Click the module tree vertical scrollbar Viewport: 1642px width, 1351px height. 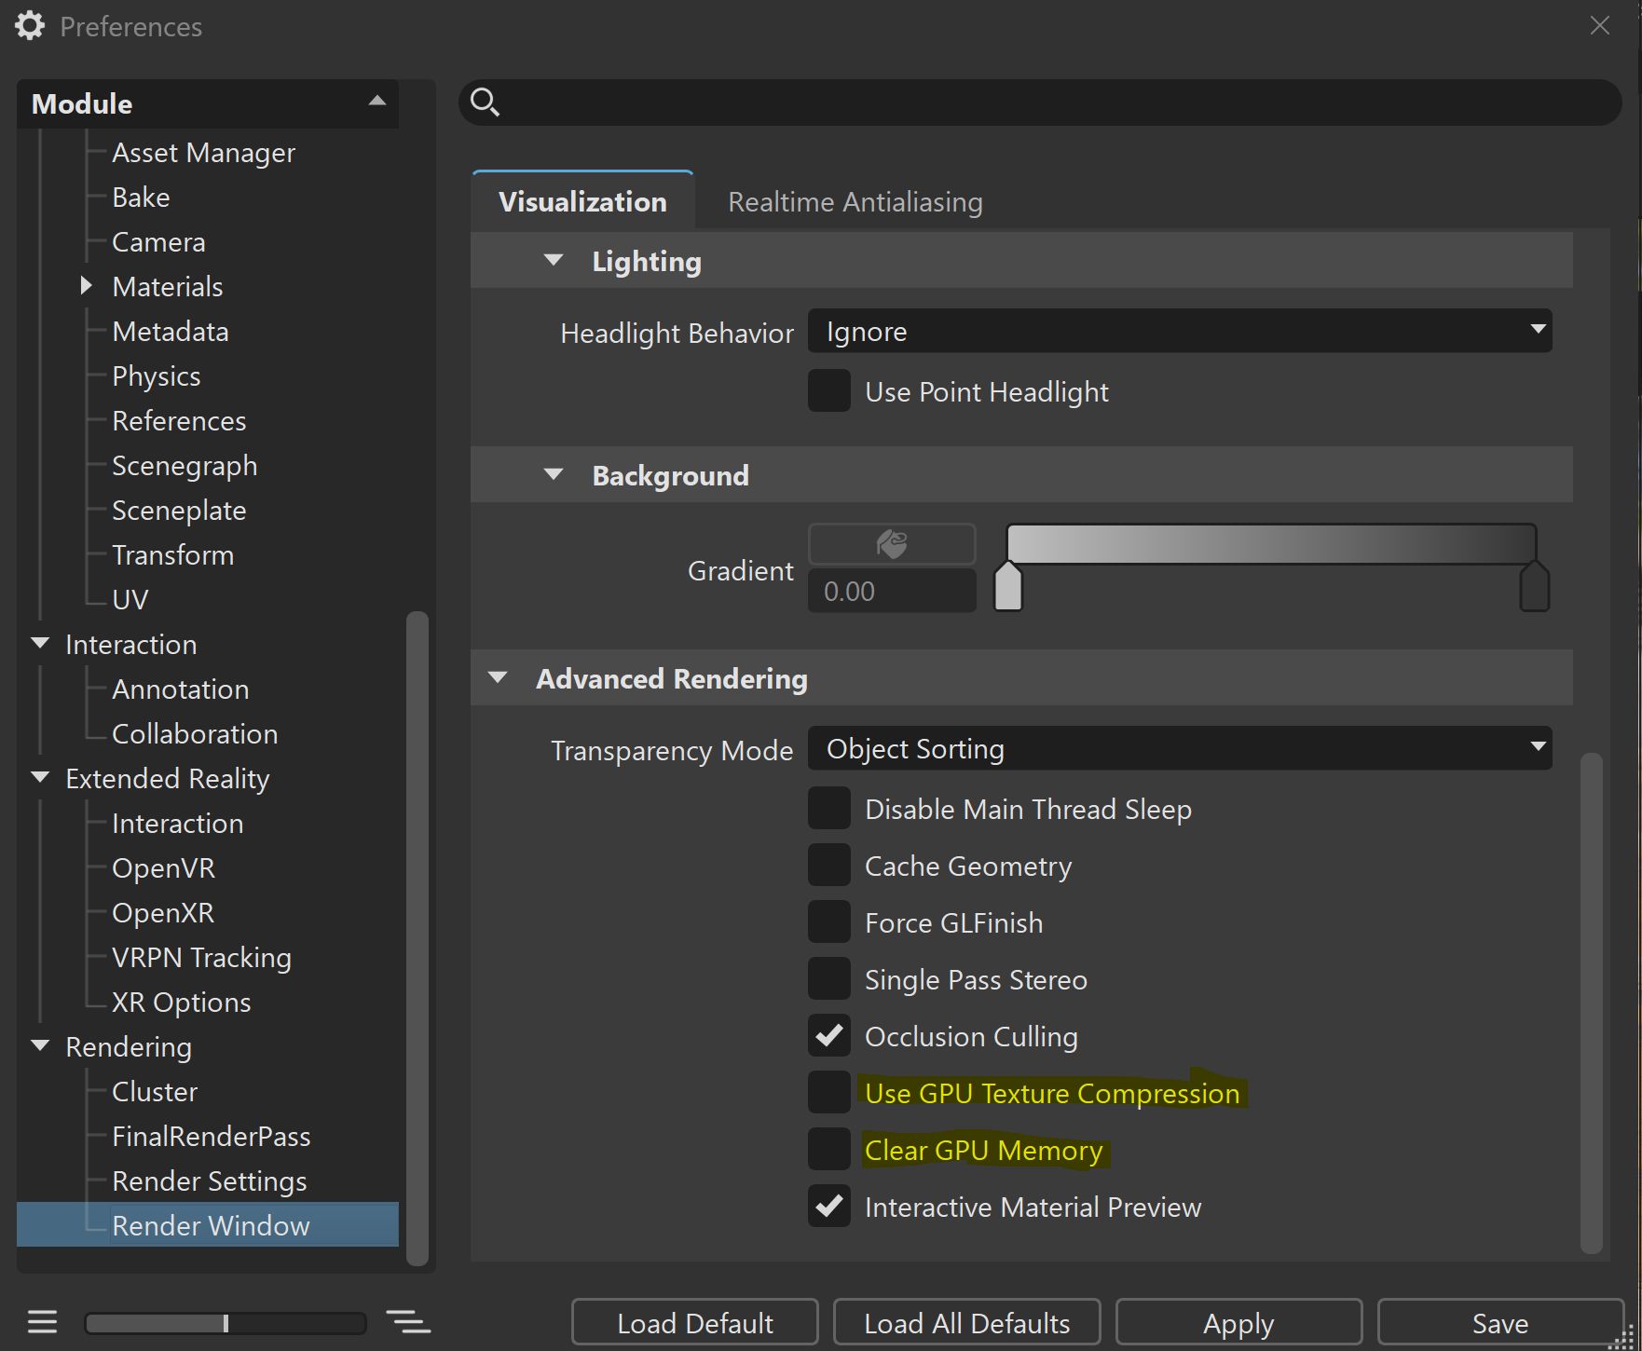coord(417,938)
